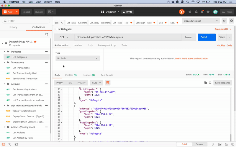Open the JSON format dropdown

(96, 83)
